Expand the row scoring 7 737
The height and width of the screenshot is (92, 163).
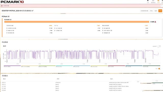click(55, 28)
